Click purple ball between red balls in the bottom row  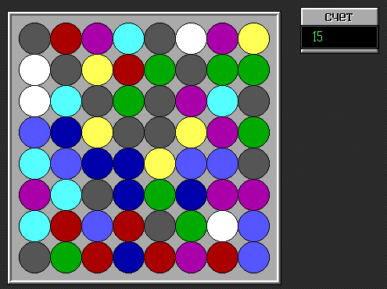point(191,257)
